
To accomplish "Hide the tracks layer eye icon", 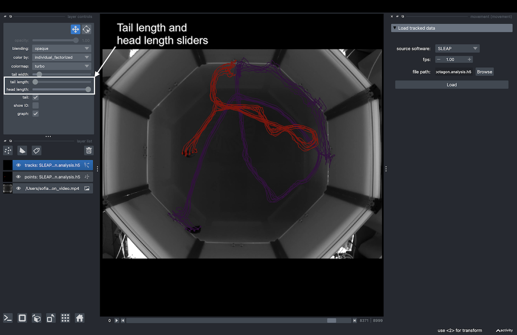I will pyautogui.click(x=18, y=165).
